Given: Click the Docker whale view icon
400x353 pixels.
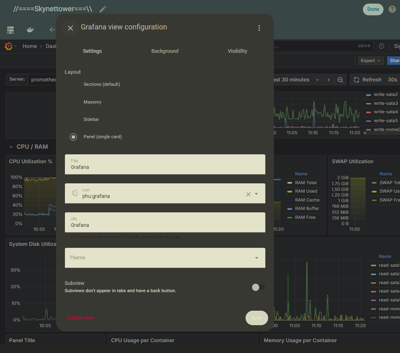Looking at the screenshot, I should 30,30.
